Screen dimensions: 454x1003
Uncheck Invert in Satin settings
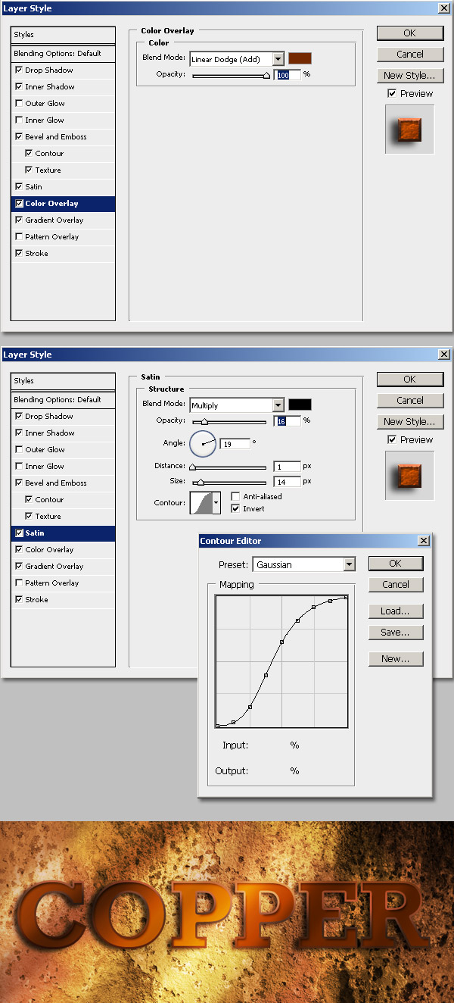(235, 509)
